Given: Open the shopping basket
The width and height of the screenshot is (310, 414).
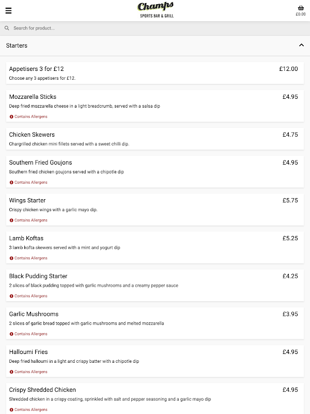Looking at the screenshot, I should coord(301,8).
